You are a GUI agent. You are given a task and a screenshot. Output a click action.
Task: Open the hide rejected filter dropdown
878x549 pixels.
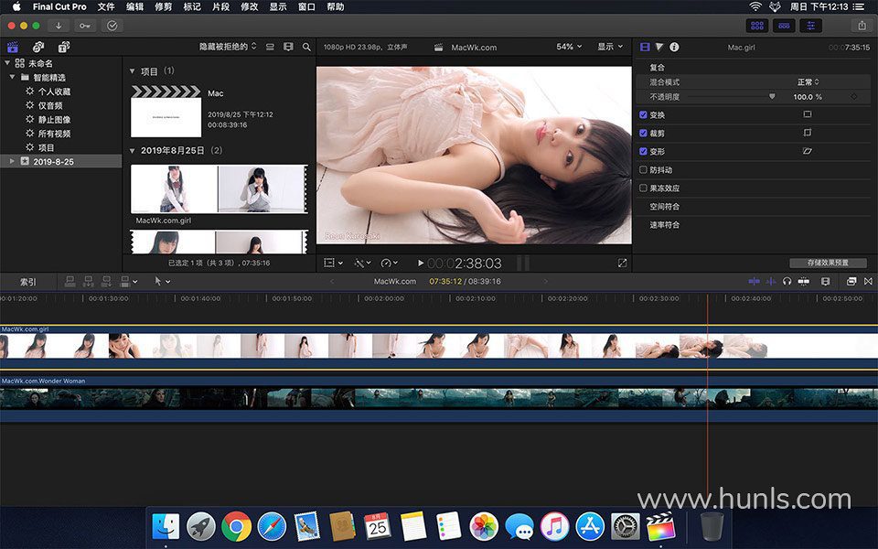click(x=228, y=47)
